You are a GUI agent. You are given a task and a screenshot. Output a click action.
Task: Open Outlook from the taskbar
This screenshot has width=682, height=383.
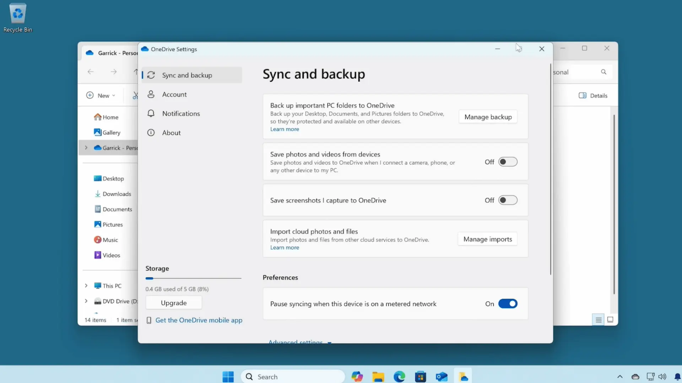(442, 377)
